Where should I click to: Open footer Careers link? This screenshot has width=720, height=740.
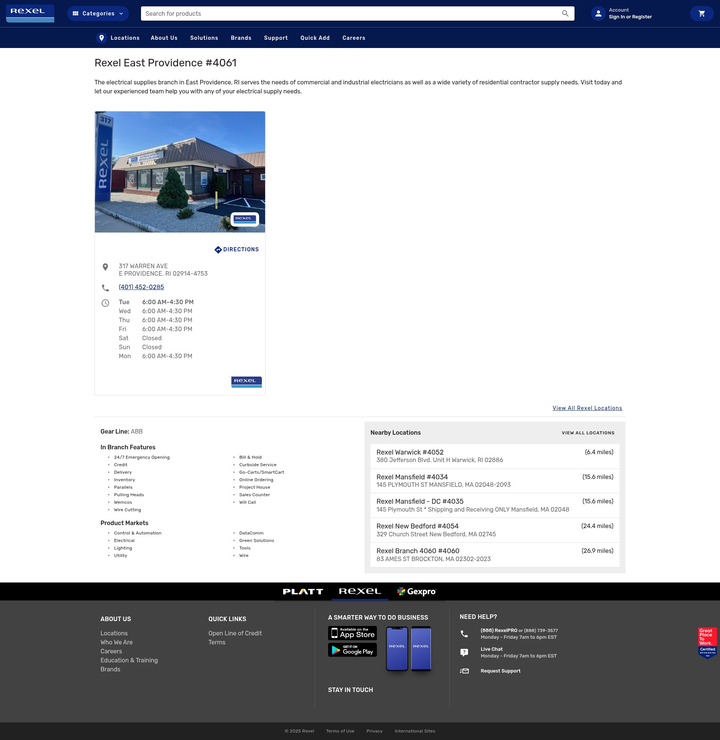pos(111,651)
